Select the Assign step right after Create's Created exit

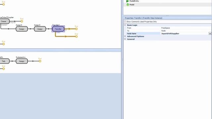tap(22, 29)
